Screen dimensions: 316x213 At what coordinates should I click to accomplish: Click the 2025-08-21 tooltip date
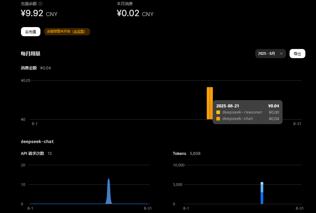tap(228, 106)
